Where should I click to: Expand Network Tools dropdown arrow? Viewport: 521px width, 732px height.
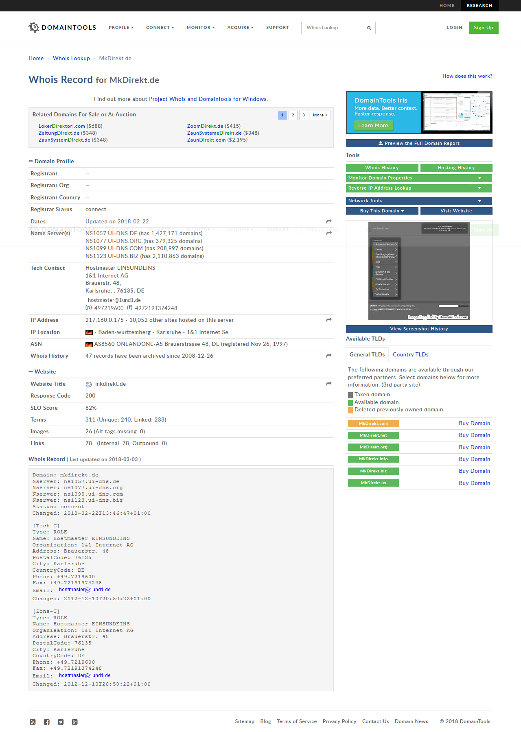(479, 201)
